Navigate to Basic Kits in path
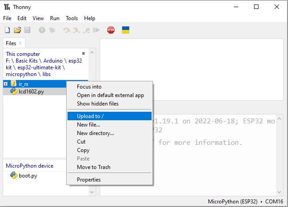This screenshot has width=288, height=207. (26, 61)
